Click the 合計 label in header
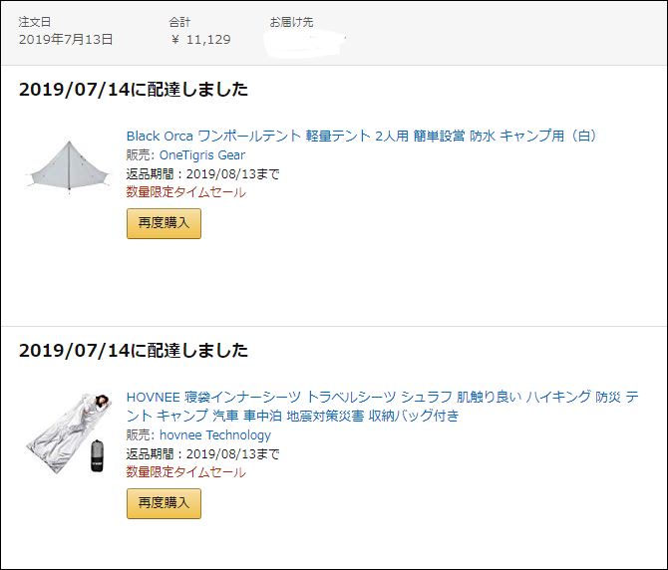The image size is (668, 570). point(179,22)
